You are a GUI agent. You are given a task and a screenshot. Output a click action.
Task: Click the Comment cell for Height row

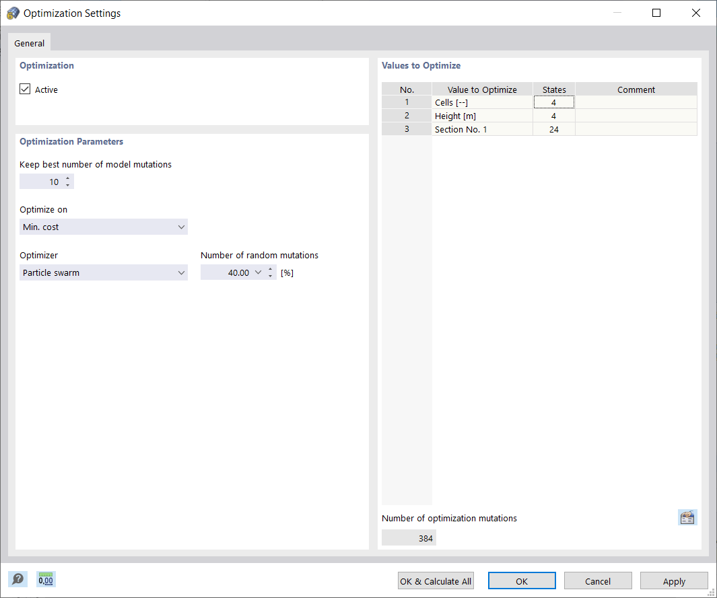(636, 115)
